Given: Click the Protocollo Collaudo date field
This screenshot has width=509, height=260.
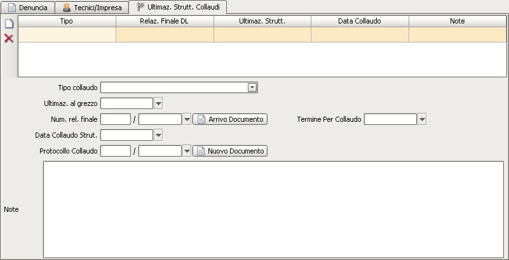Looking at the screenshot, I should (x=160, y=151).
